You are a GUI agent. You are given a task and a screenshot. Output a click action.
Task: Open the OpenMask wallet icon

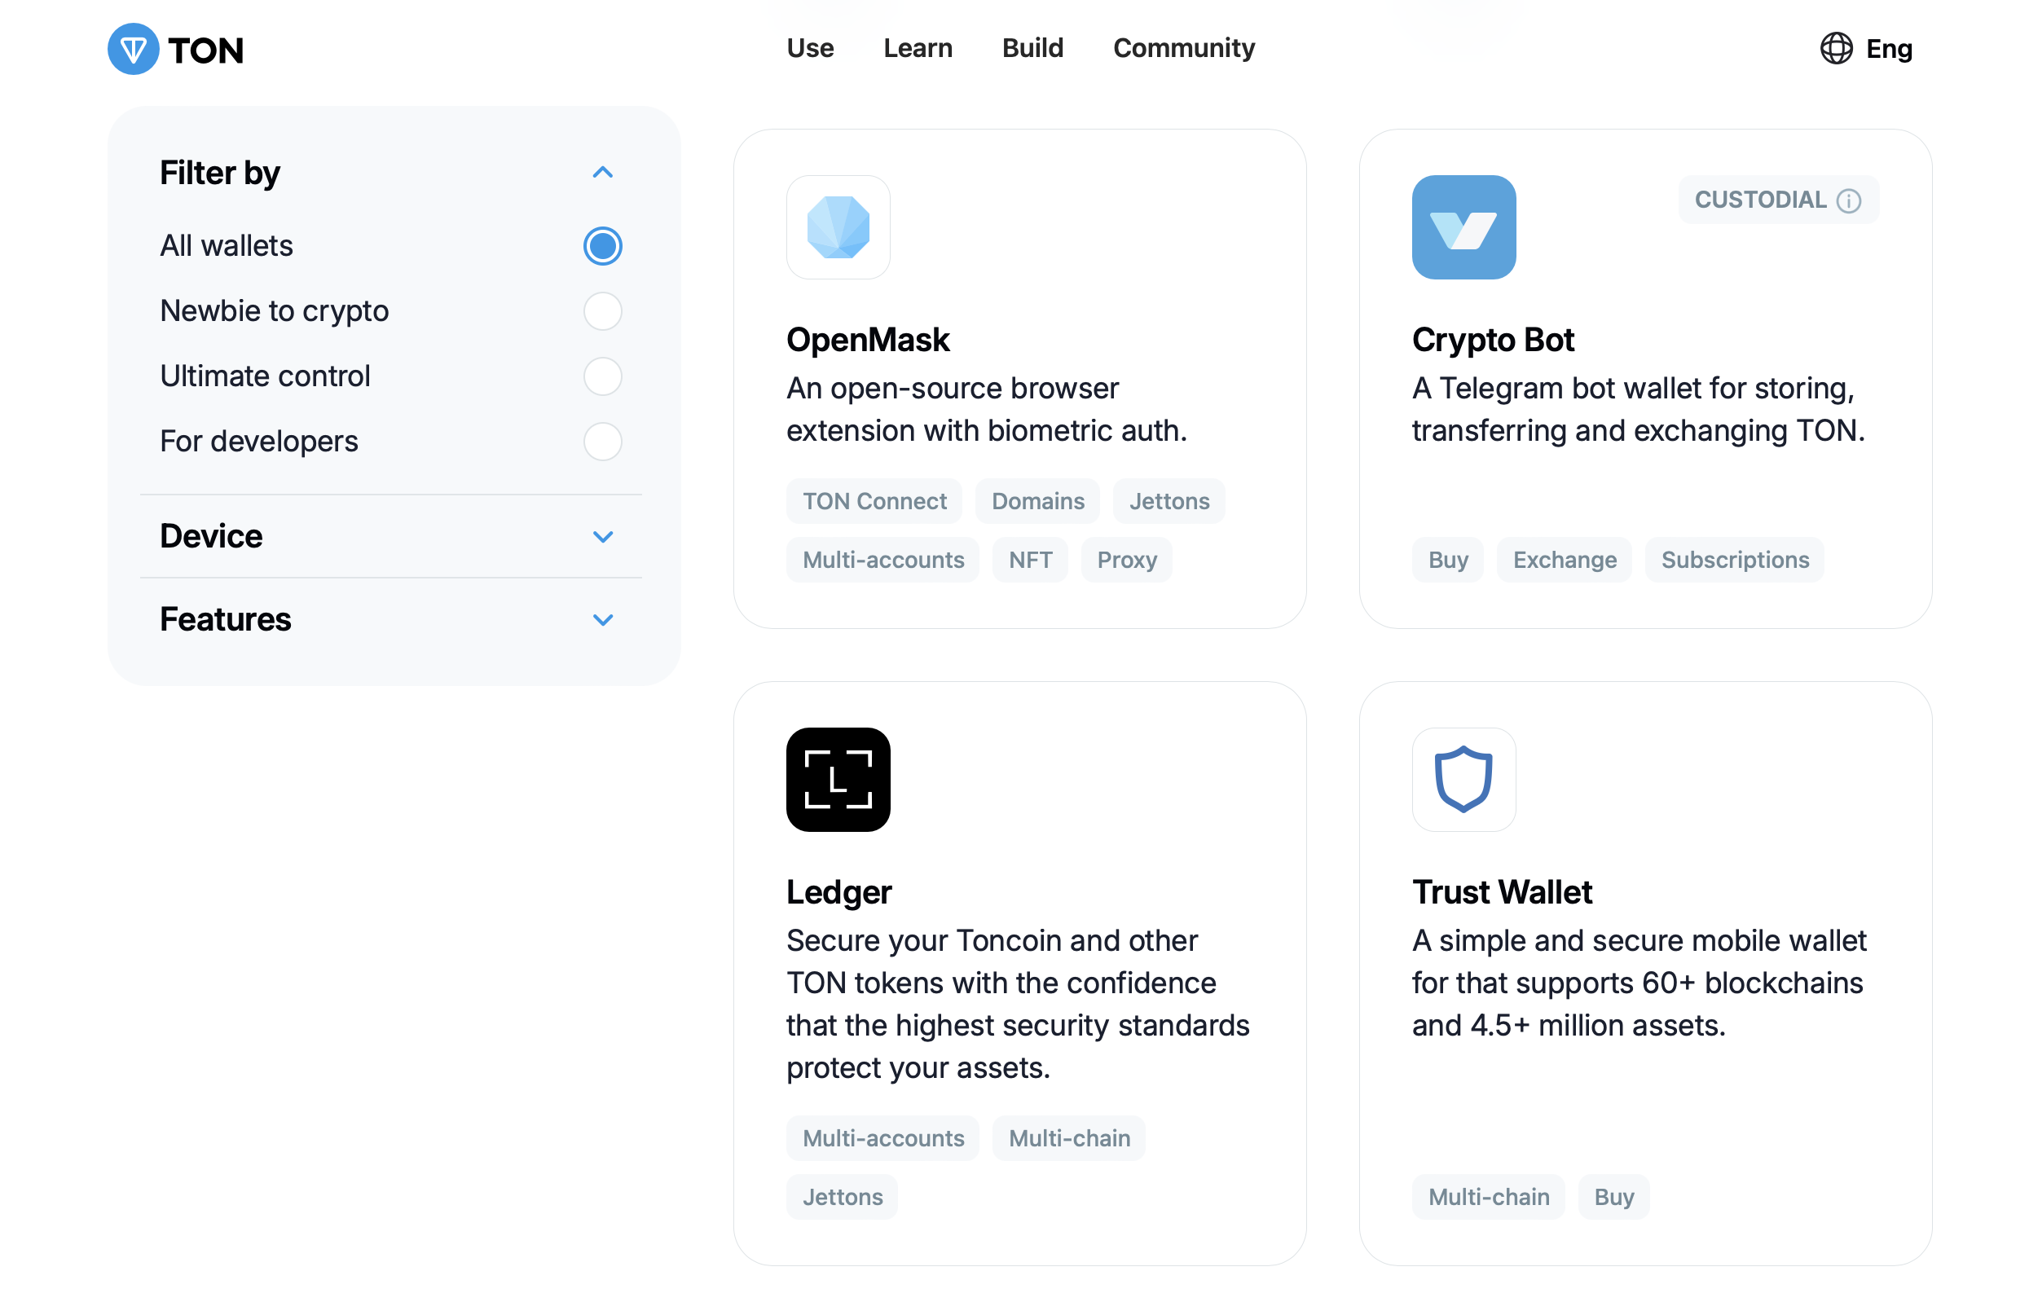click(x=838, y=227)
